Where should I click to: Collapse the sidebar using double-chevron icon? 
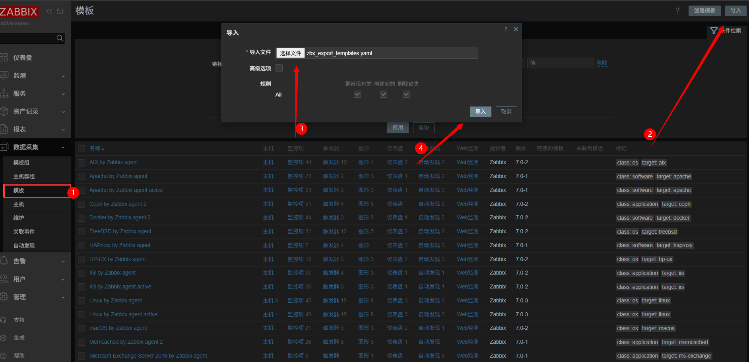pyautogui.click(x=49, y=11)
